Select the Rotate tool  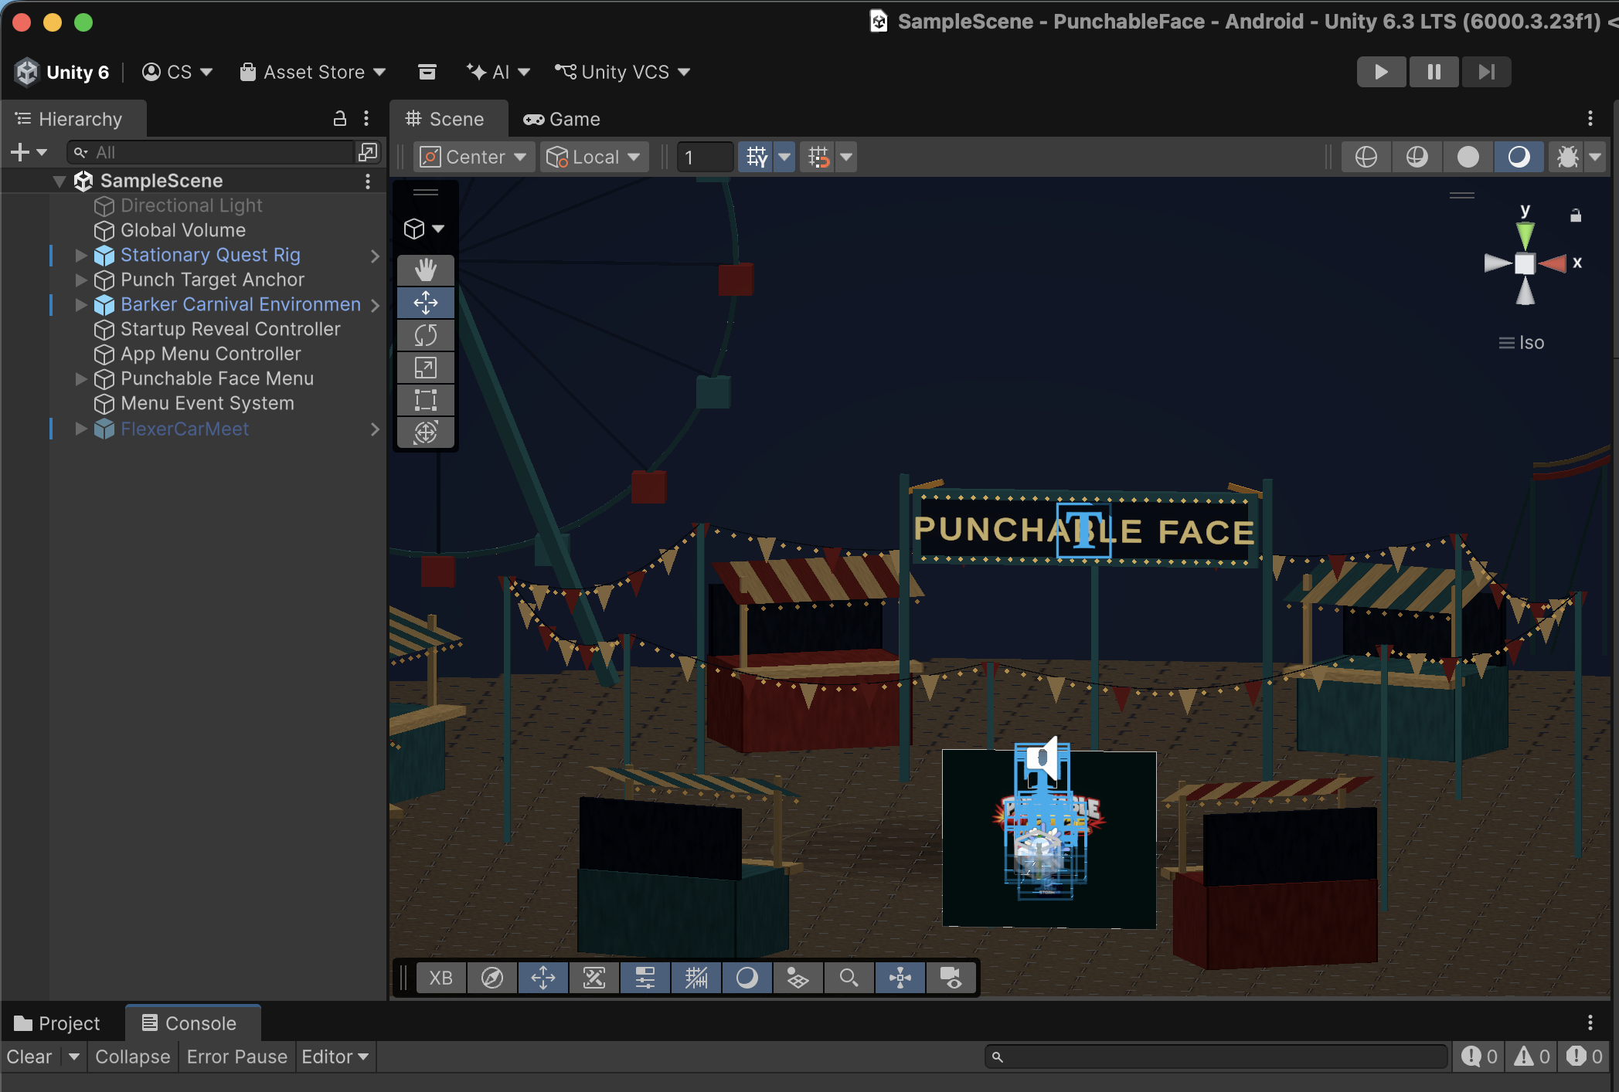coord(426,335)
